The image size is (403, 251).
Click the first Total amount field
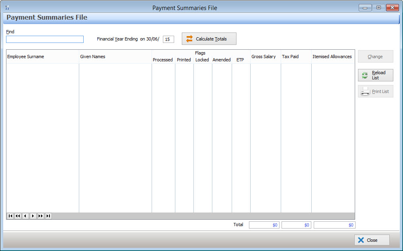tap(264, 225)
